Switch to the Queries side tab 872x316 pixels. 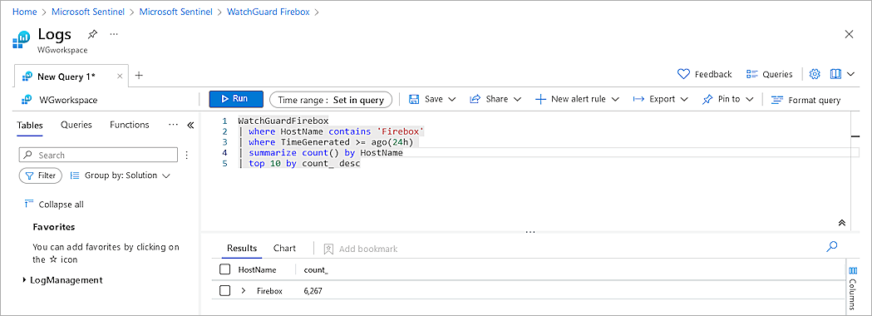coord(76,125)
